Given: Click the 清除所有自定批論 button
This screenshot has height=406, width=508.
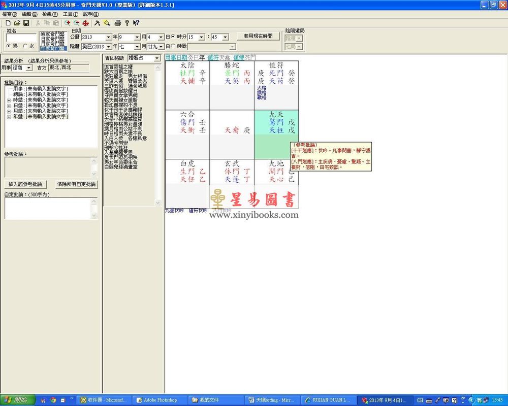Looking at the screenshot, I should click(77, 184).
